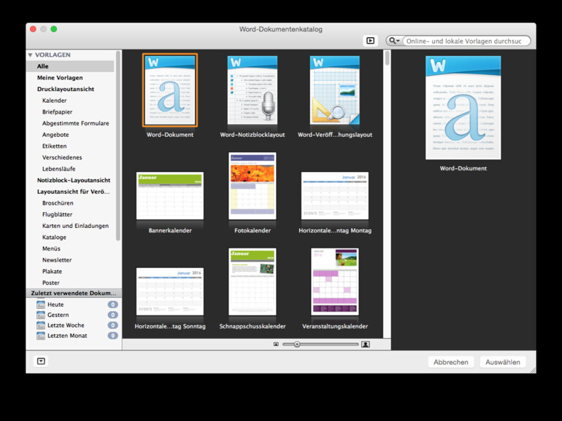Image resolution: width=562 pixels, height=421 pixels.
Task: Click the Word-Dokument label in the grid
Action: point(170,135)
